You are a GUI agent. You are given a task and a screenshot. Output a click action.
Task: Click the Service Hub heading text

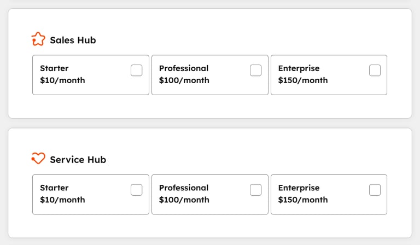[x=78, y=160]
